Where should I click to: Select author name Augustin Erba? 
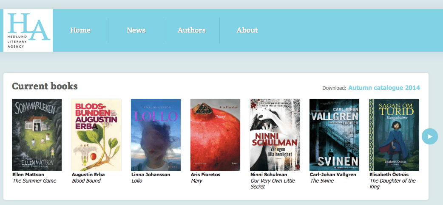click(88, 175)
